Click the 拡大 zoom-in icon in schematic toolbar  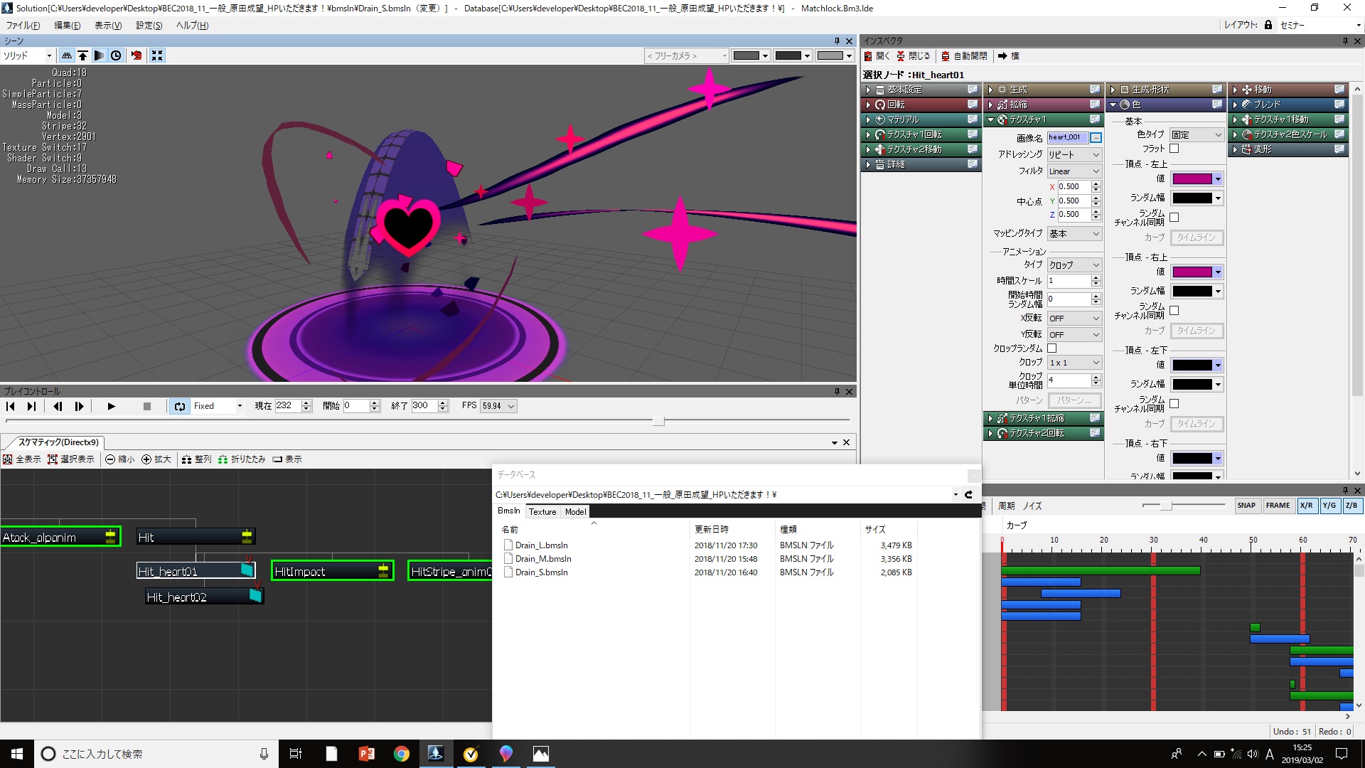[146, 459]
